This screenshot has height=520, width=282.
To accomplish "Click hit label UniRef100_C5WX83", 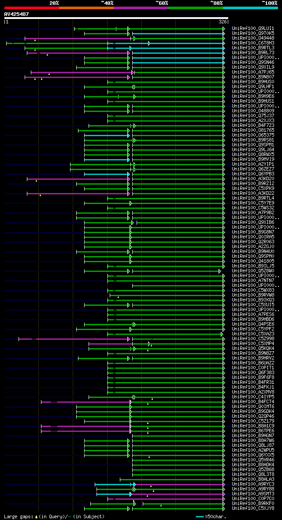I will click(x=253, y=290).
